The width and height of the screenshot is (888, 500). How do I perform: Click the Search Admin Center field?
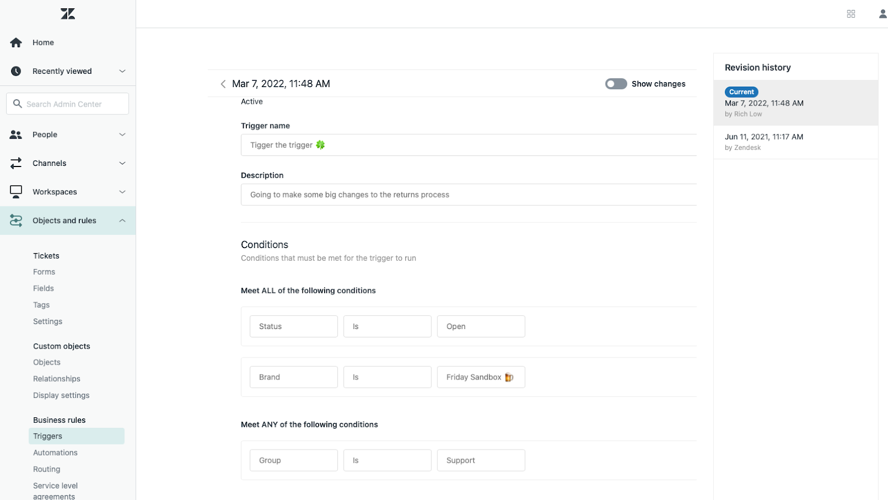click(68, 104)
